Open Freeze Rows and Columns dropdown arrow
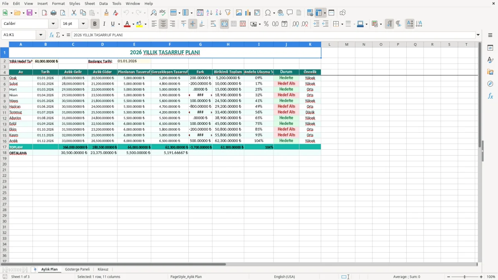The width and height of the screenshot is (498, 280). point(325,13)
